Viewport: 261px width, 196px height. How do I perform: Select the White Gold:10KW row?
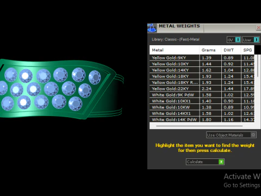202,107
